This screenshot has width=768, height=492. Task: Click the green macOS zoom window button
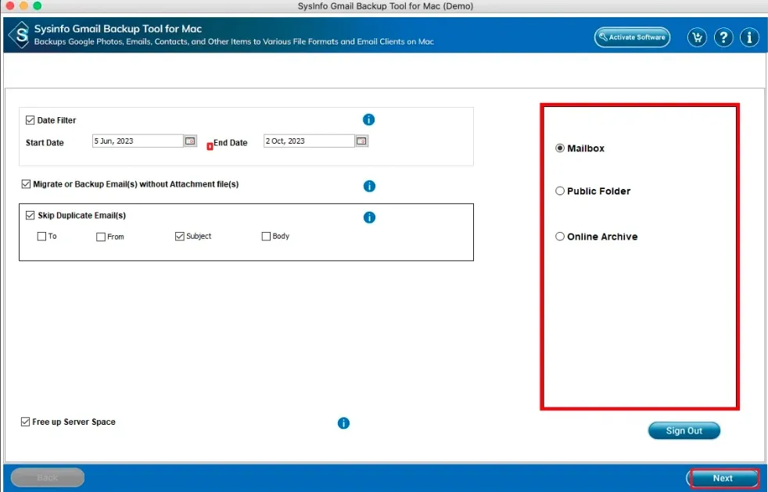click(38, 6)
